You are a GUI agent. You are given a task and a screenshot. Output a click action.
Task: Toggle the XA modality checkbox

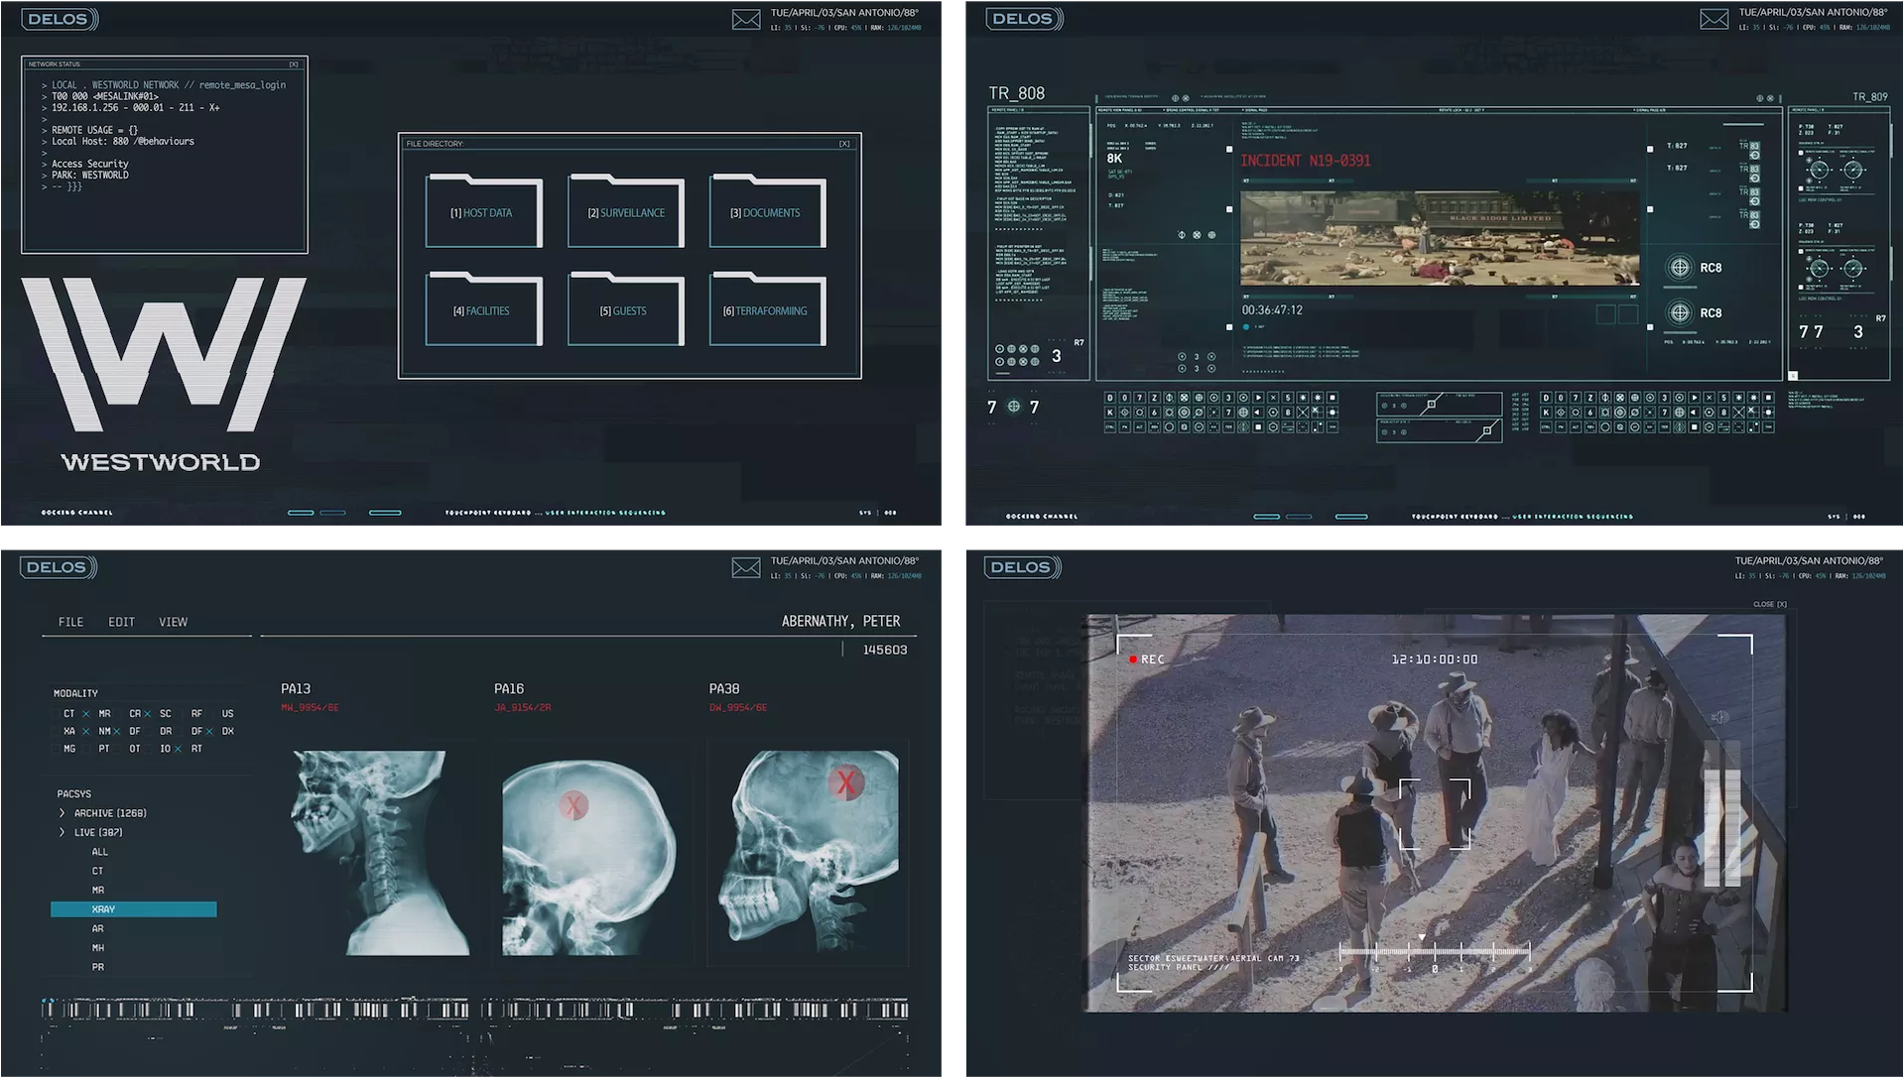[56, 732]
